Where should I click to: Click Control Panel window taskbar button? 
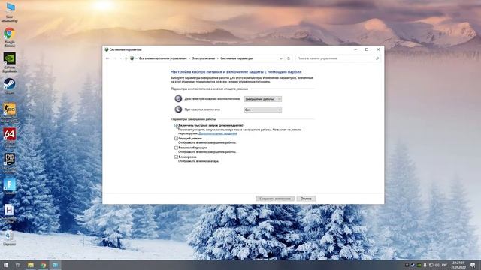click(x=55, y=265)
